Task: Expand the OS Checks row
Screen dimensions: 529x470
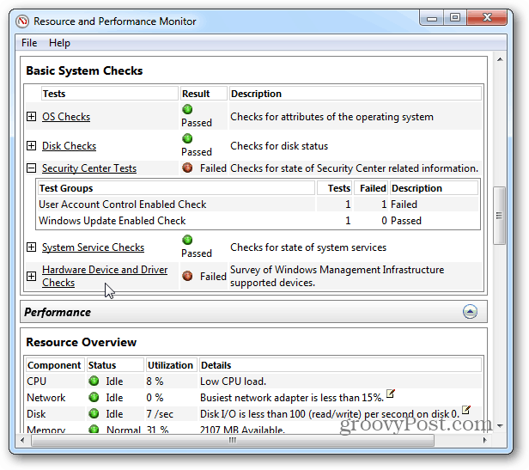Action: tap(32, 117)
